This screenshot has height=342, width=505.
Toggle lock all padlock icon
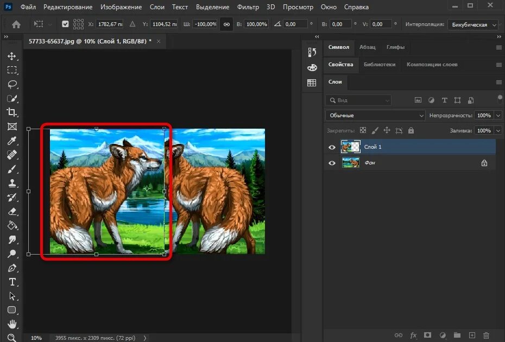click(x=411, y=130)
